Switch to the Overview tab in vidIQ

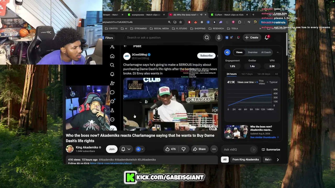pyautogui.click(x=253, y=52)
